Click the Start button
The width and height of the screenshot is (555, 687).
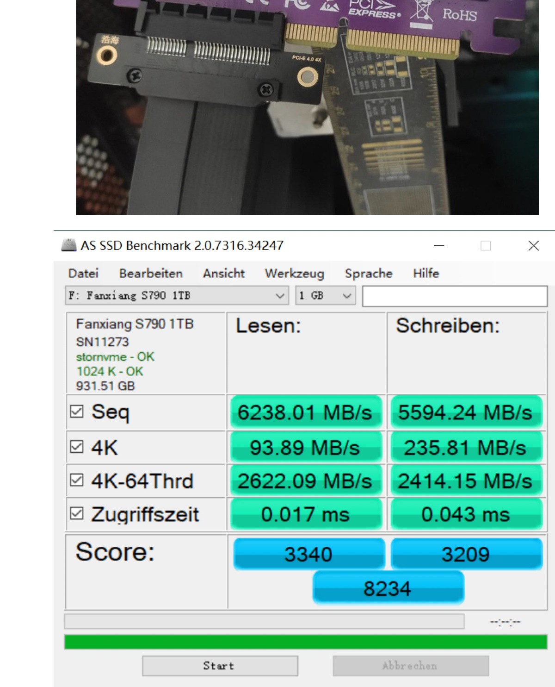click(x=220, y=666)
